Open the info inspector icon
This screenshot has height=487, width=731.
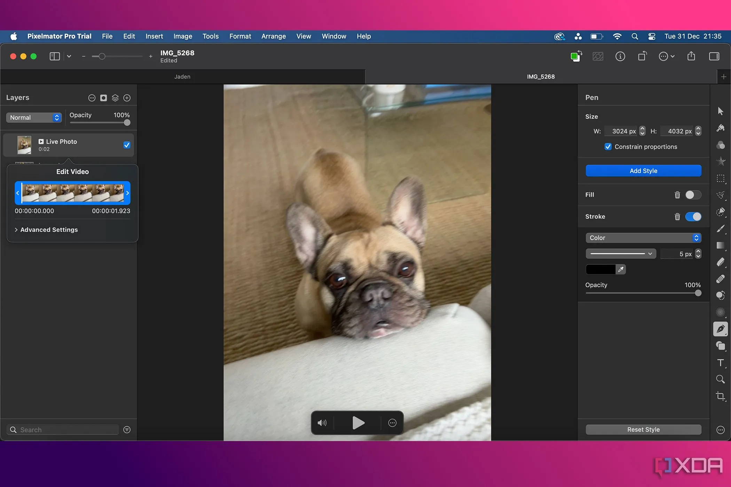coord(620,56)
